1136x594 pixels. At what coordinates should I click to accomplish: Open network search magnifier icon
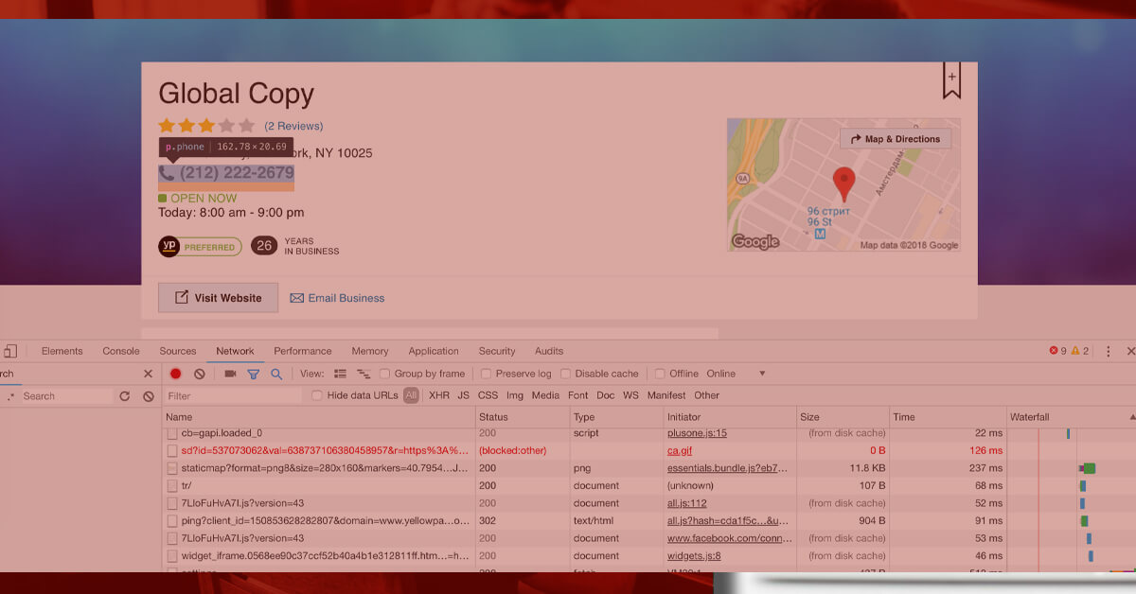click(x=276, y=374)
